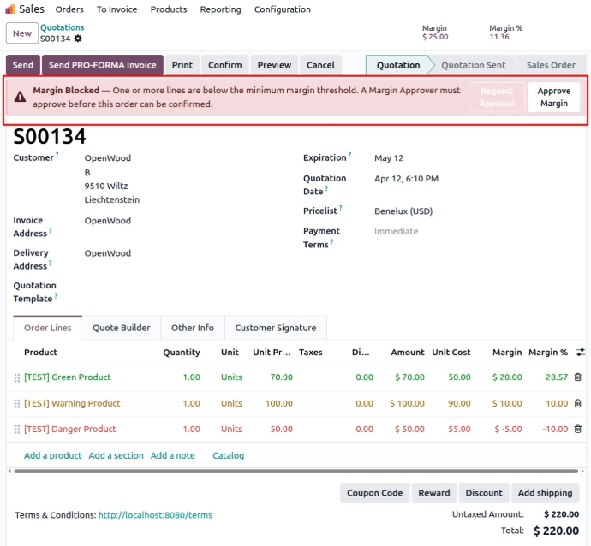The height and width of the screenshot is (546, 591).
Task: Click the gear icon next to S00134
Action: tap(79, 39)
